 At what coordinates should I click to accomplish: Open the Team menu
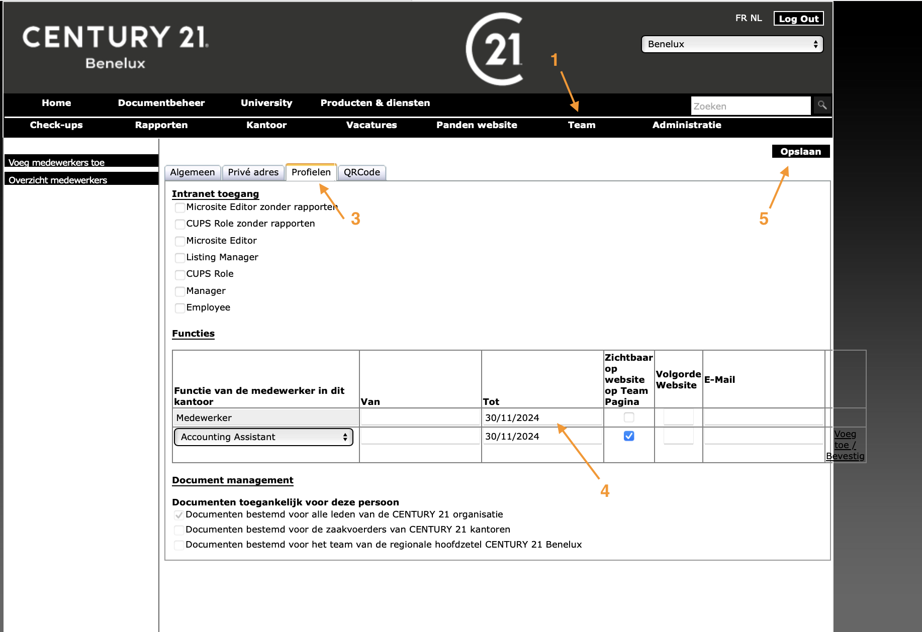click(x=581, y=125)
